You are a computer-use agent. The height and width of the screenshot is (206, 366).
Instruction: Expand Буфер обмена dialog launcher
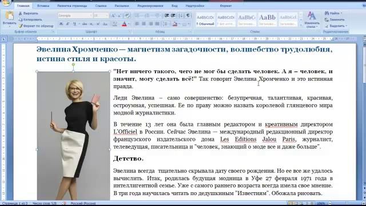[x=53, y=31]
